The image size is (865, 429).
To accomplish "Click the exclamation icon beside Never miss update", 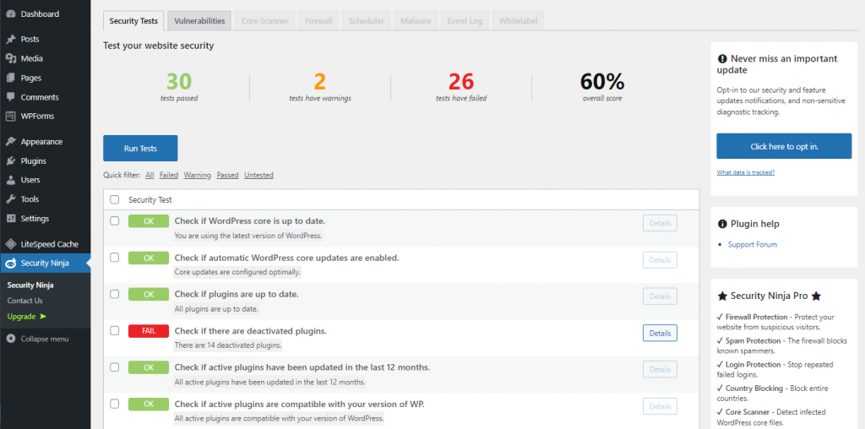I will pos(721,58).
